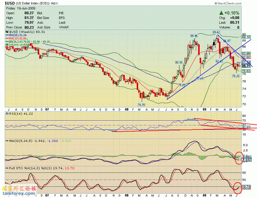This screenshot has width=257, height=198.
Task: Click the 78.33 recent low label
Action: [236, 76]
